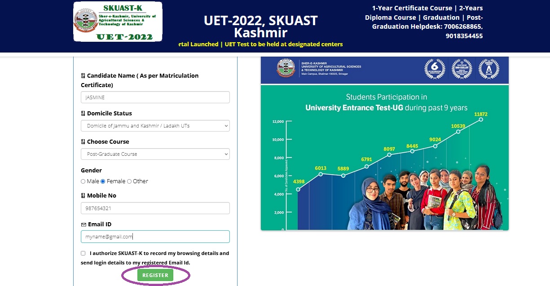Click the icon beside Domicile Status label
Viewport: 550px width, 286px height.
83,114
